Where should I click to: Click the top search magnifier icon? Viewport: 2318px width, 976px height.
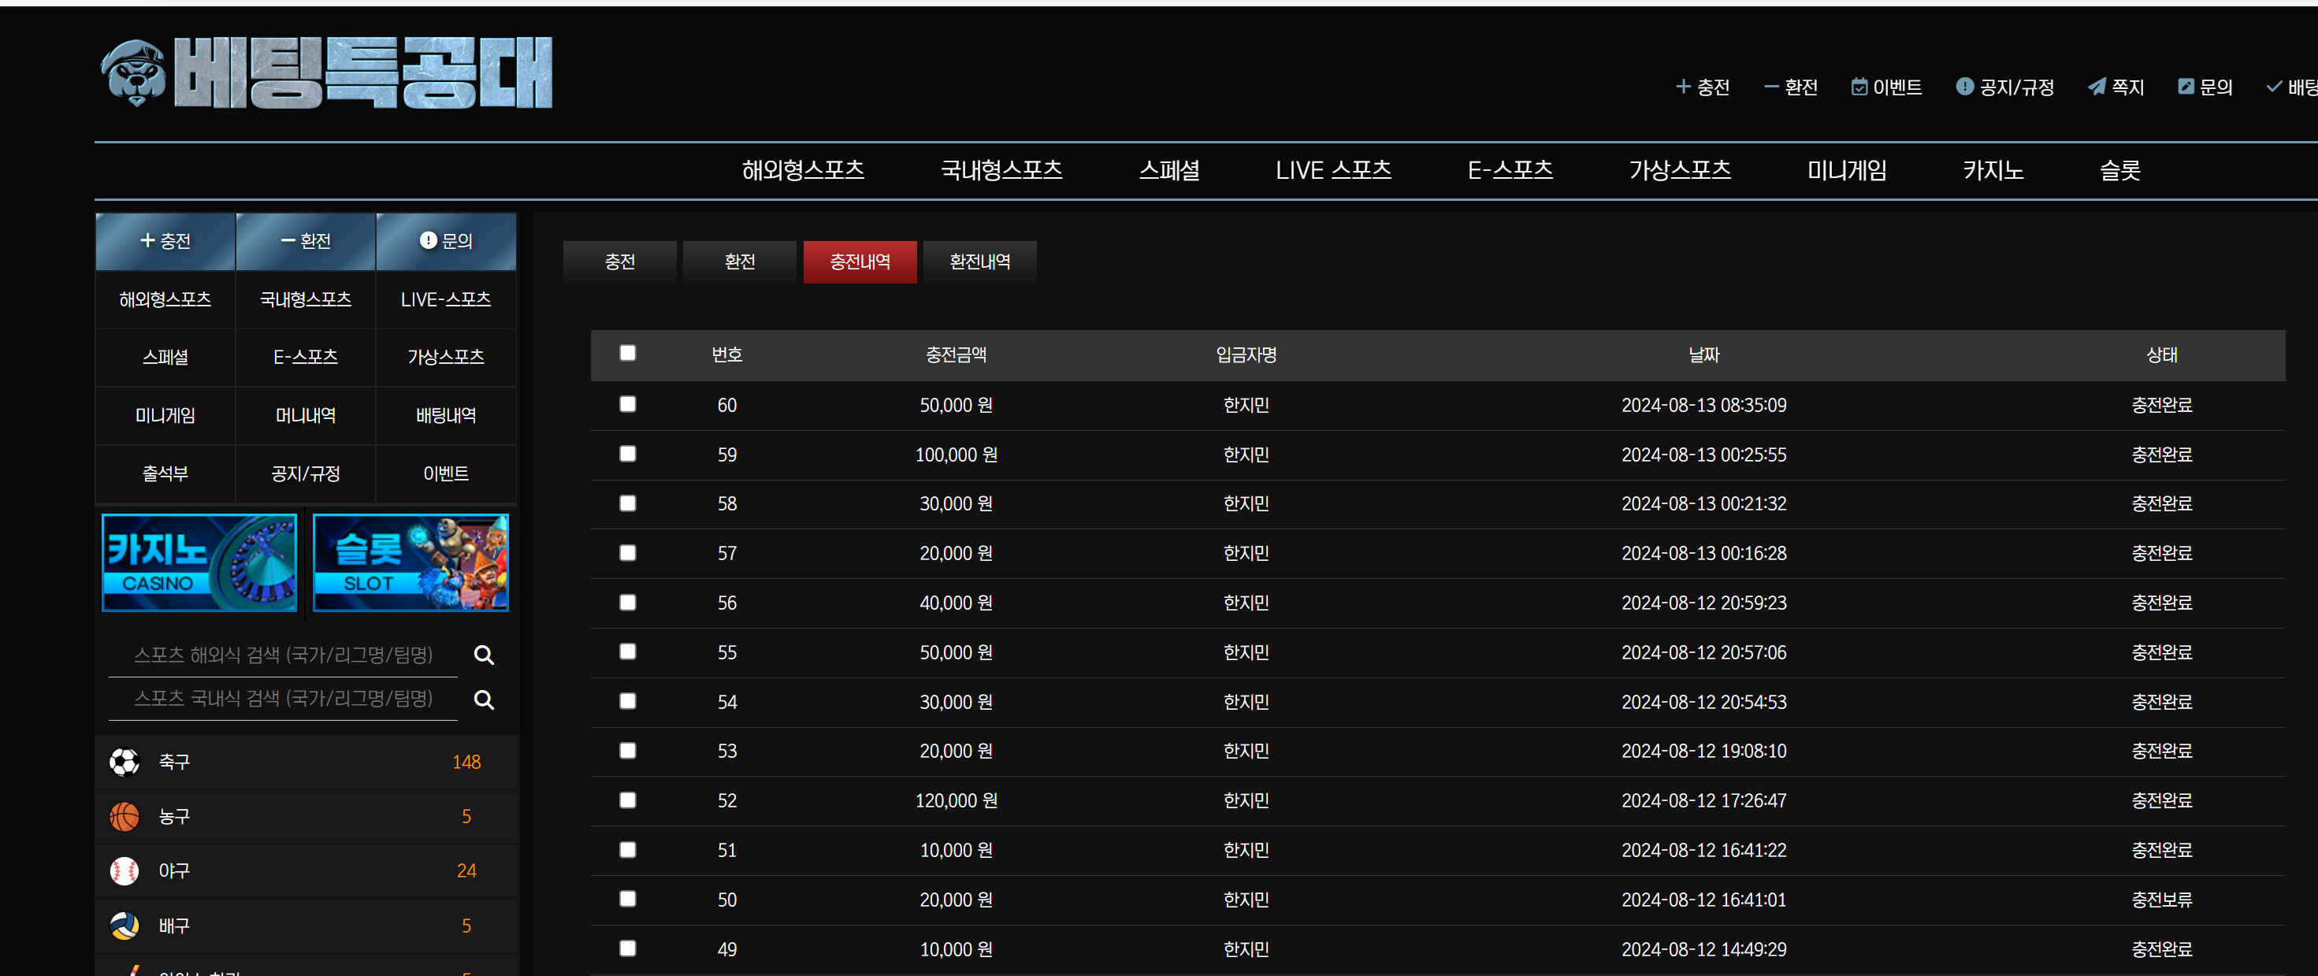[x=484, y=655]
